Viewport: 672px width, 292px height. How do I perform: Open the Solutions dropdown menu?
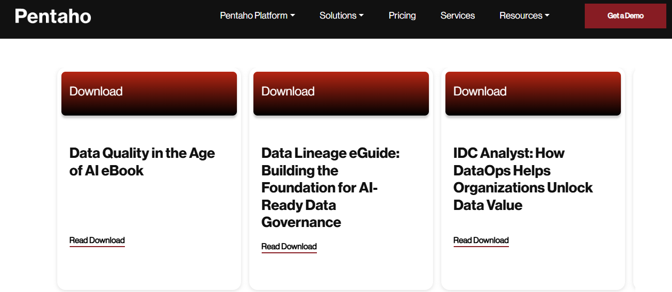[342, 15]
